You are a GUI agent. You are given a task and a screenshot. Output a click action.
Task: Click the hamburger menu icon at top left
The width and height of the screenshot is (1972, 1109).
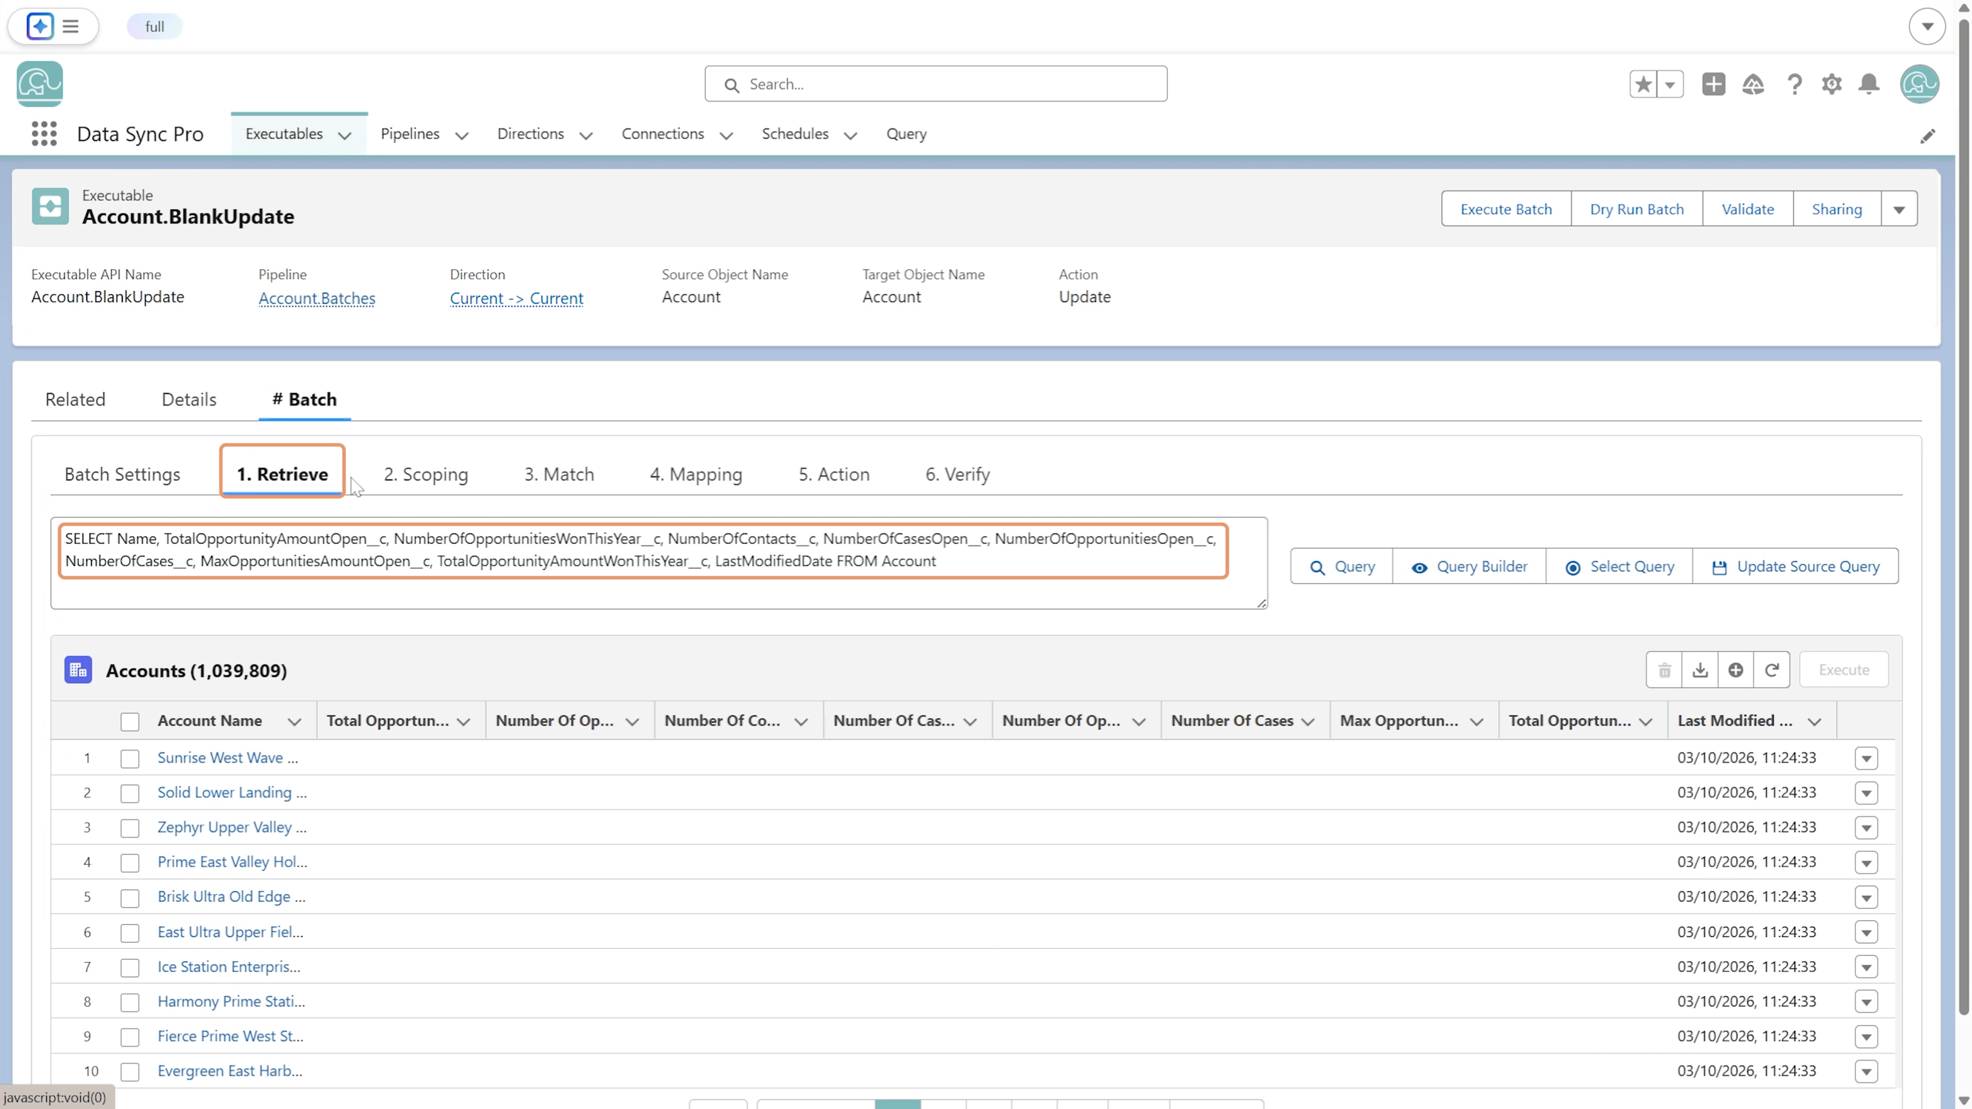click(x=70, y=27)
